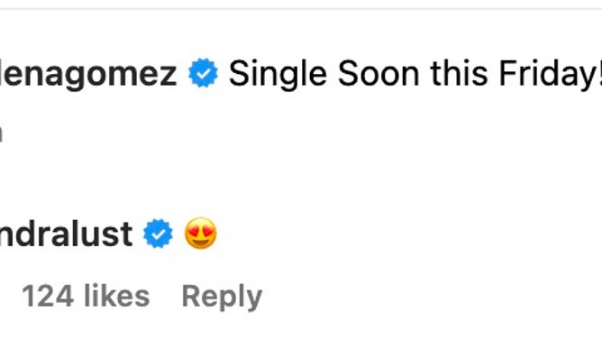Screen dimensions: 602x339
Task: Click the word 'Soon' in the post caption
Action: point(379,73)
